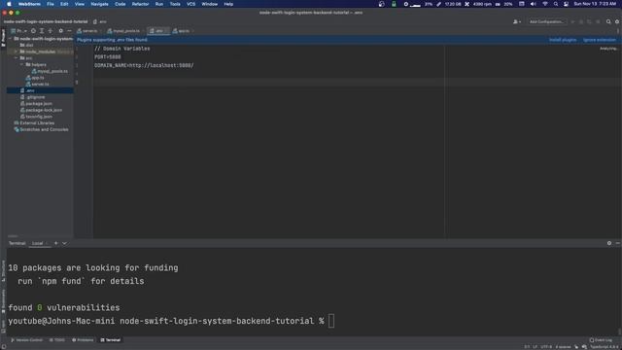Collapse the node-swift-login-system project root
The image size is (622, 350).
11,39
